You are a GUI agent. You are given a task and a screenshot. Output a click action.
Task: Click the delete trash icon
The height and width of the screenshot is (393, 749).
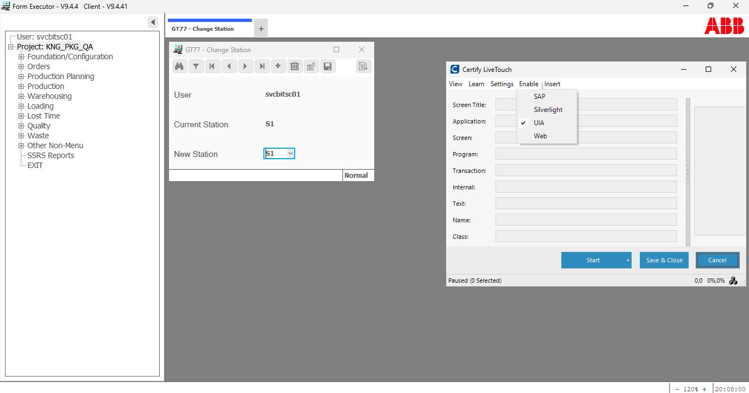coord(295,66)
